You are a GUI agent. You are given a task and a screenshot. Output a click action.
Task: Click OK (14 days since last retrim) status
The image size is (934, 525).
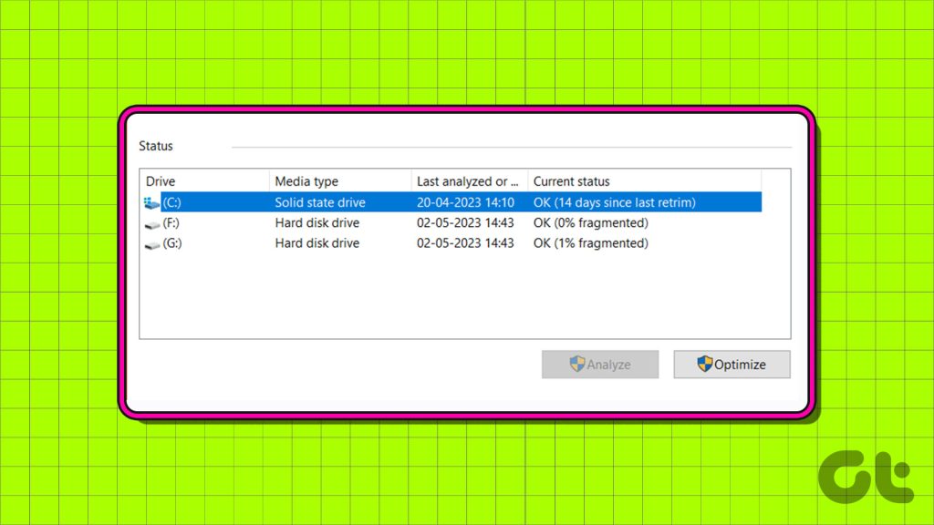(x=614, y=202)
